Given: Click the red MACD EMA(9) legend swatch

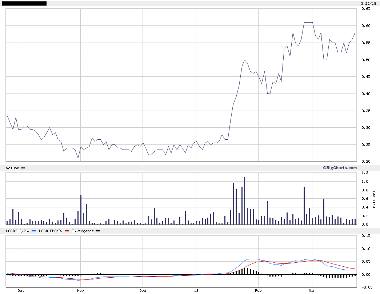Looking at the screenshot, I should pos(67,231).
